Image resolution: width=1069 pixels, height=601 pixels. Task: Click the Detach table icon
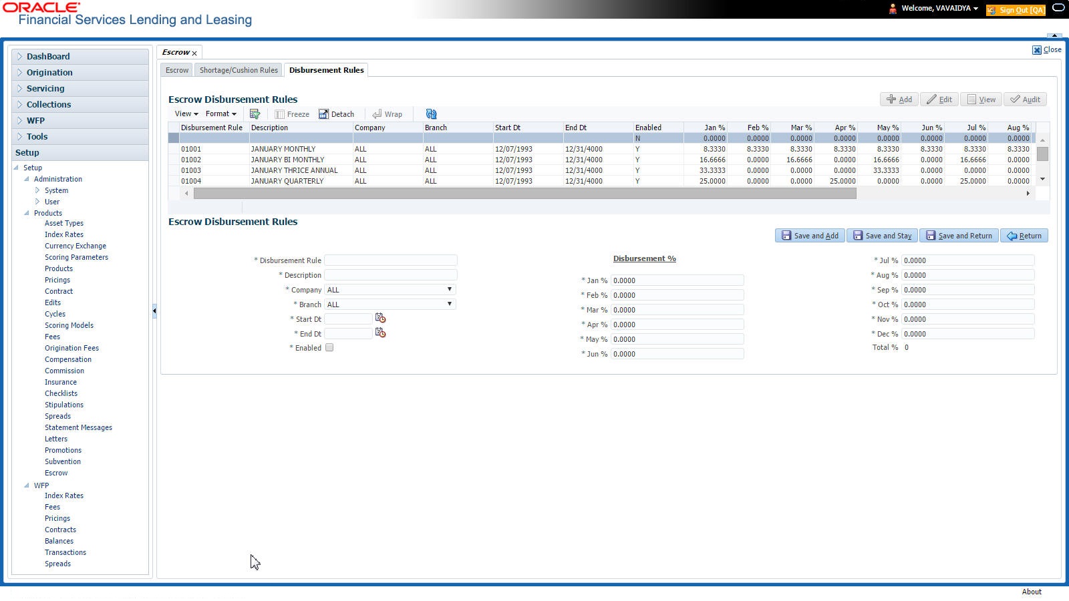(323, 114)
